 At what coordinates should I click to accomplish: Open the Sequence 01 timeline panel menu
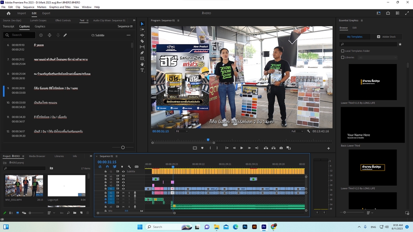pos(117,156)
